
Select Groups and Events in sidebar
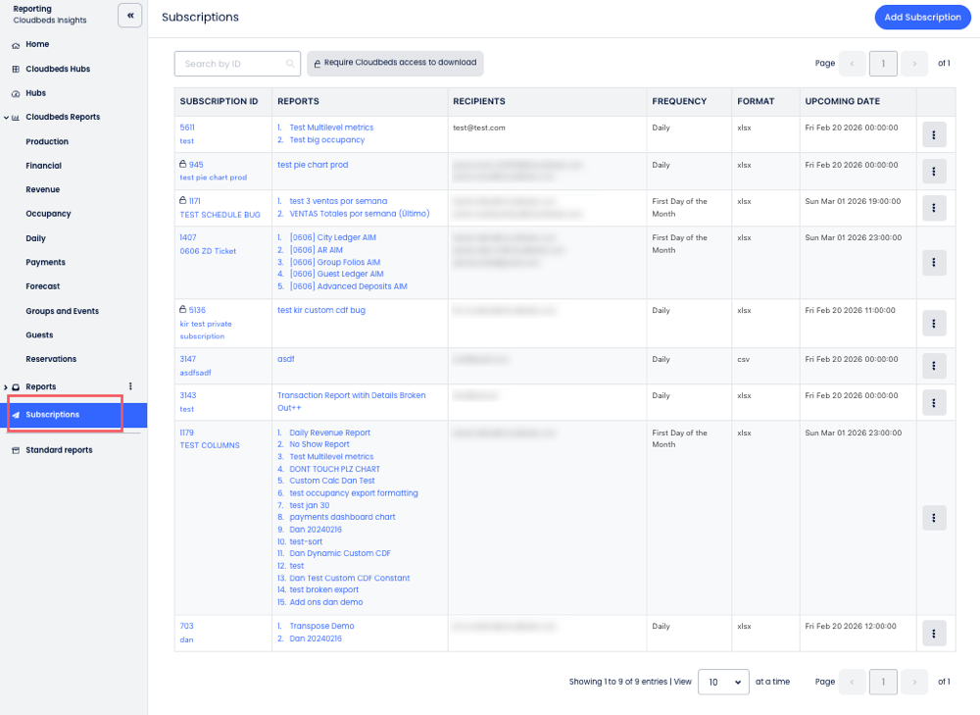[x=62, y=311]
